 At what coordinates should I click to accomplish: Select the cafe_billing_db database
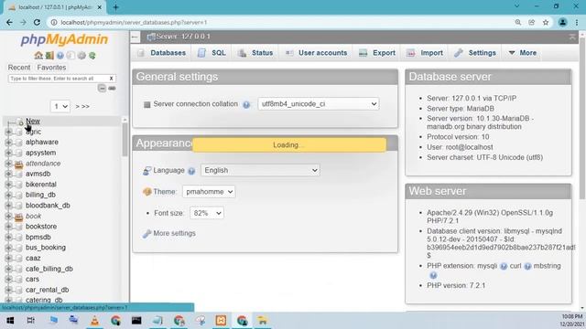click(49, 269)
